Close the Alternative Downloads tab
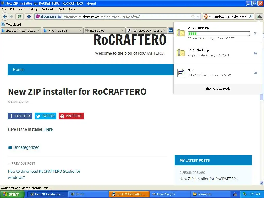264x198 pixels. [x=164, y=30]
